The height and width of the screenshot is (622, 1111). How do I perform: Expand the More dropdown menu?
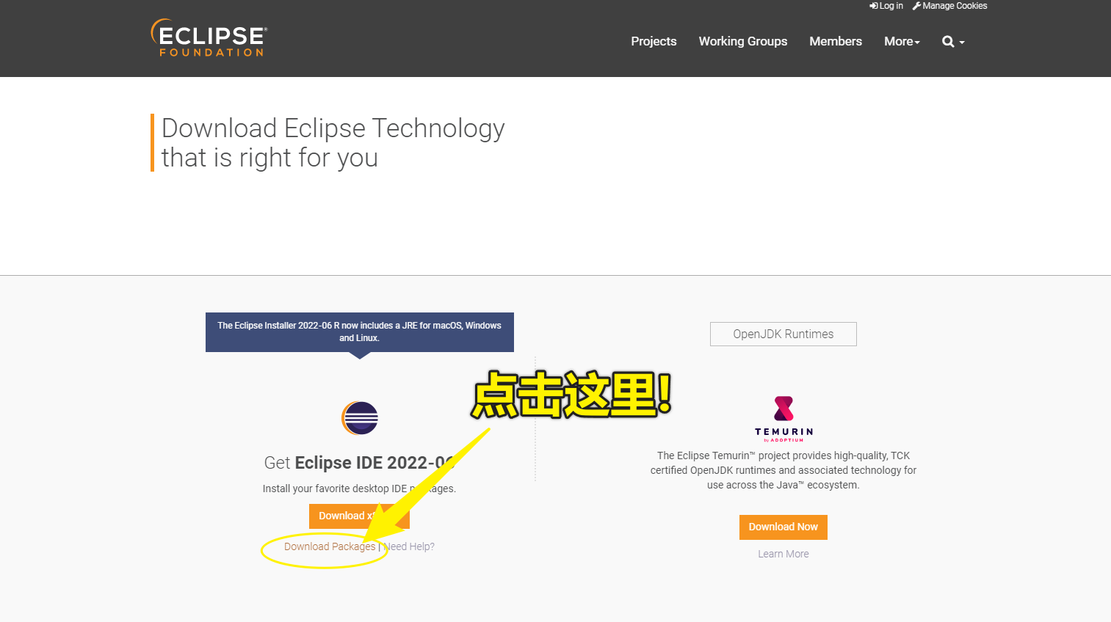pyautogui.click(x=902, y=42)
